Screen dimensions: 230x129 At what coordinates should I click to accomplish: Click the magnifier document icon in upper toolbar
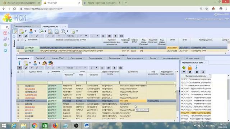click(x=63, y=31)
